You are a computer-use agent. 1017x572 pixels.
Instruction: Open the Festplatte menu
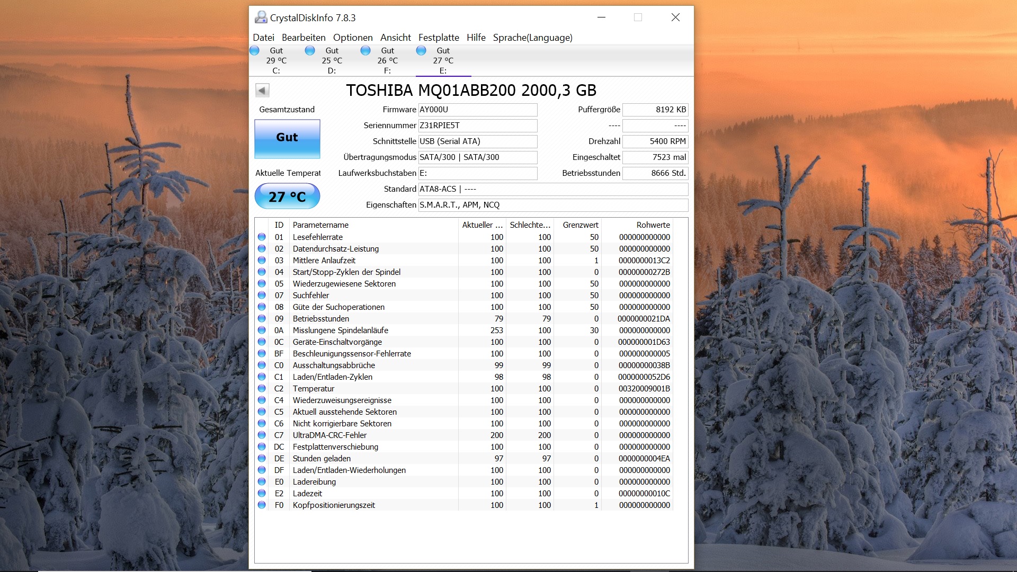[x=439, y=38]
